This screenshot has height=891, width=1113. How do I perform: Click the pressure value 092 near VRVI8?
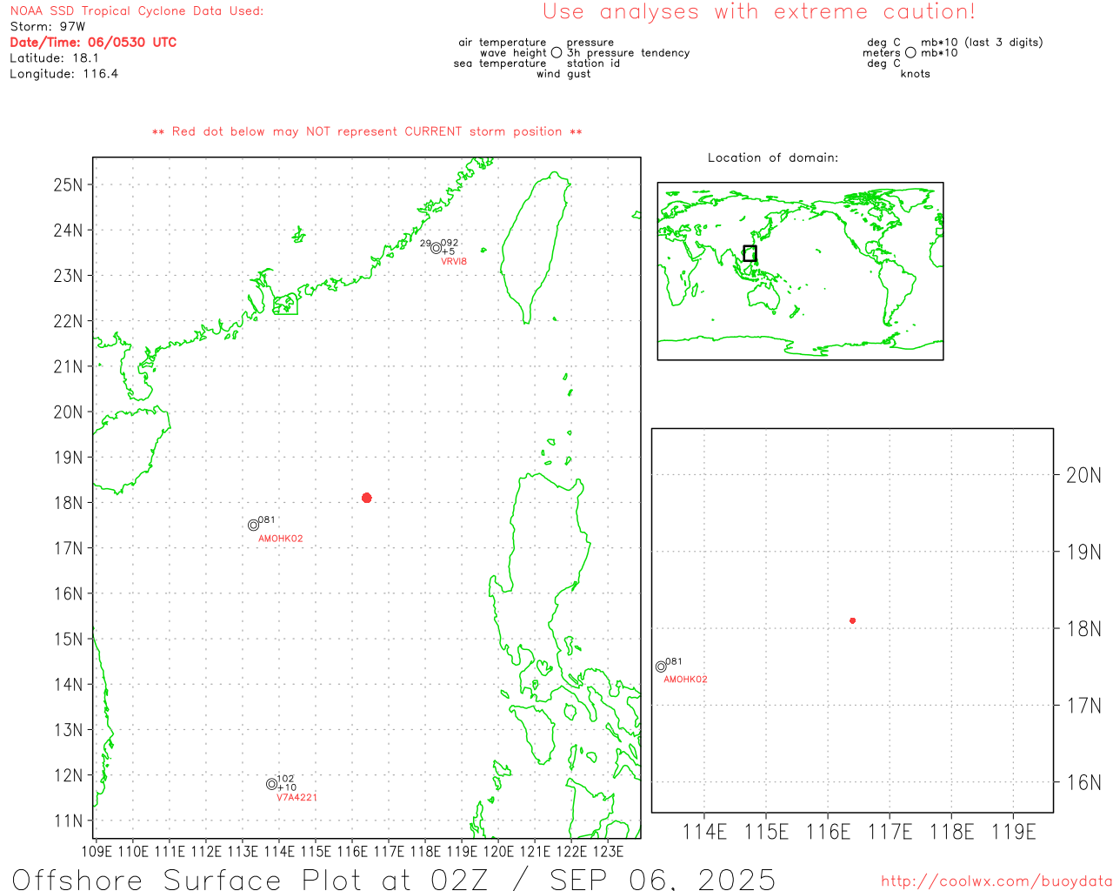[x=450, y=243]
